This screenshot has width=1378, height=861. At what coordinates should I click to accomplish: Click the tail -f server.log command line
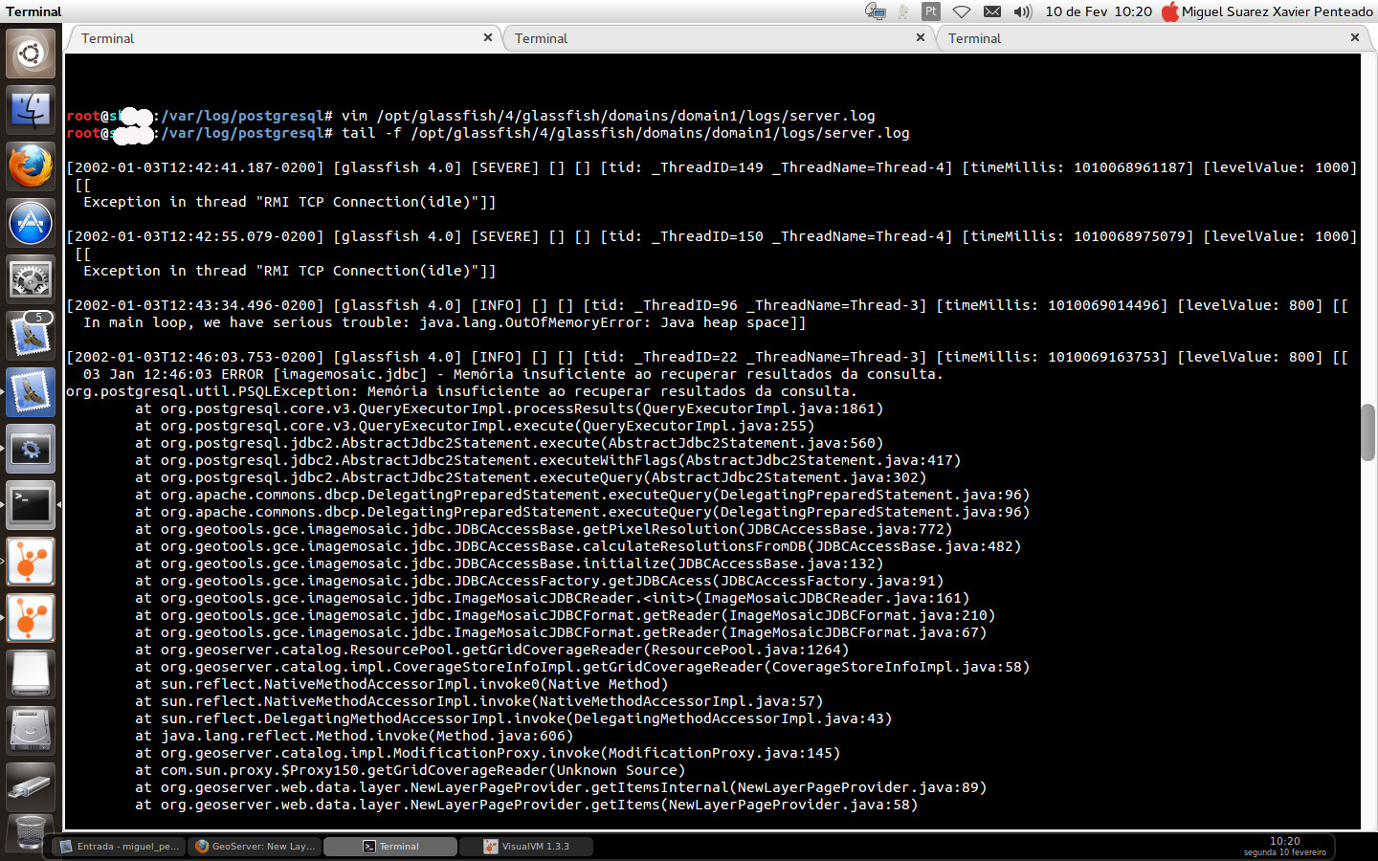pos(488,133)
